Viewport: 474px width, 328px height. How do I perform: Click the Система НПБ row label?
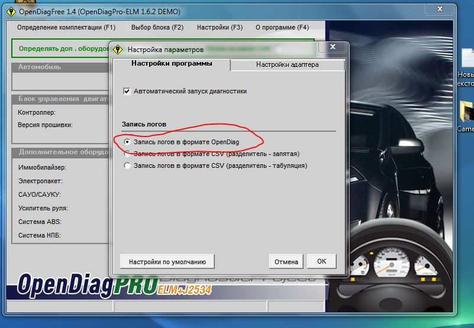pos(39,235)
